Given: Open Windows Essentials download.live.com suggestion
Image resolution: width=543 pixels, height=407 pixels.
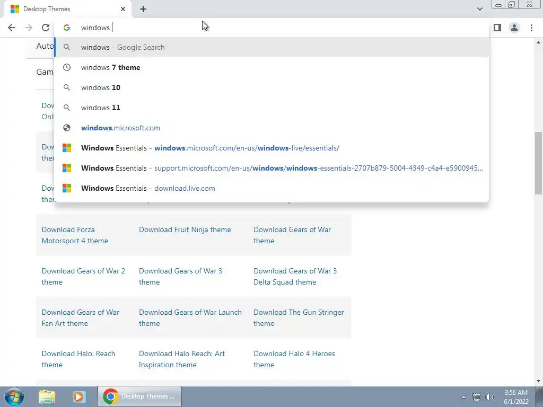Looking at the screenshot, I should tap(272, 188).
